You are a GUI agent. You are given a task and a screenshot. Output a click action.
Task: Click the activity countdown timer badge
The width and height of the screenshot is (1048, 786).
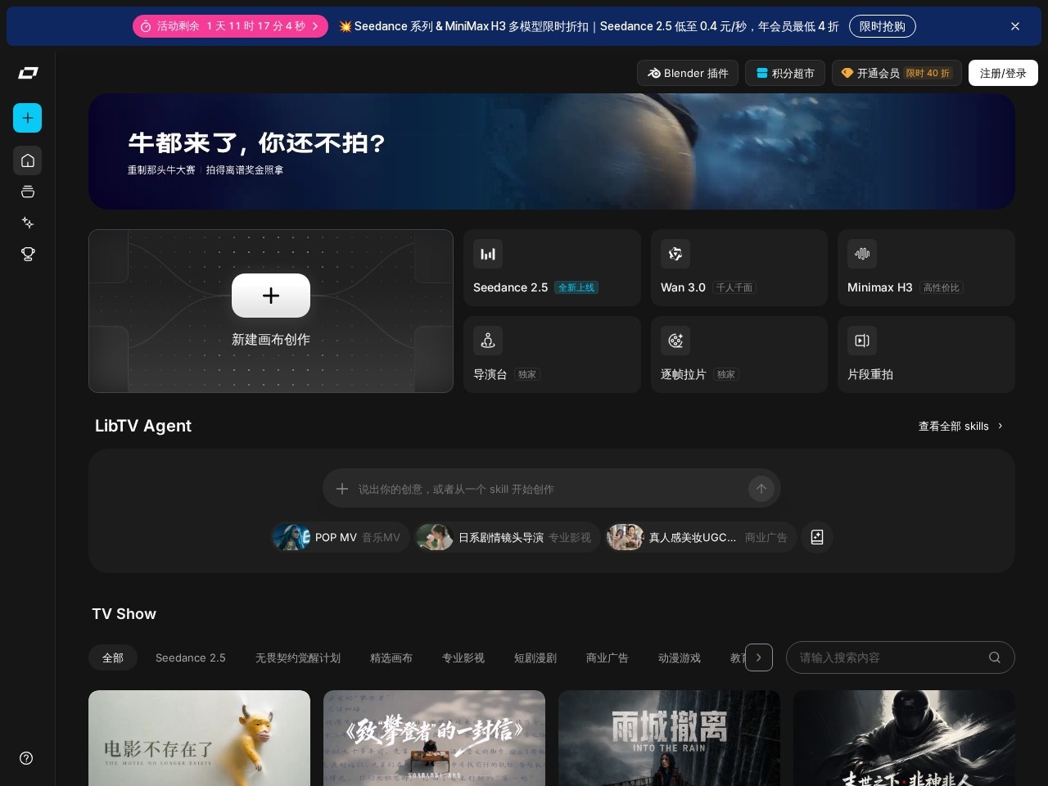pyautogui.click(x=230, y=26)
